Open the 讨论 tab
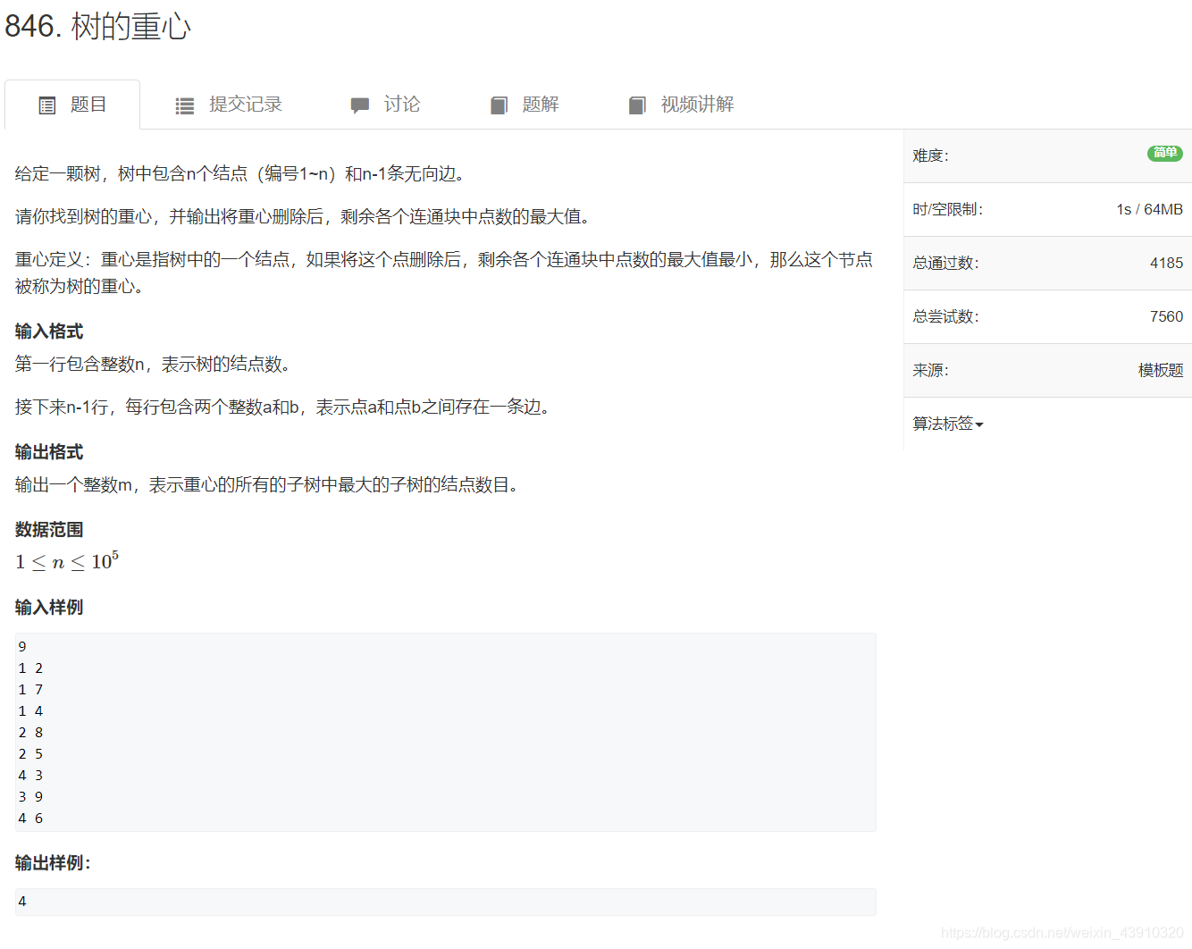Image resolution: width=1192 pixels, height=949 pixels. click(x=403, y=105)
